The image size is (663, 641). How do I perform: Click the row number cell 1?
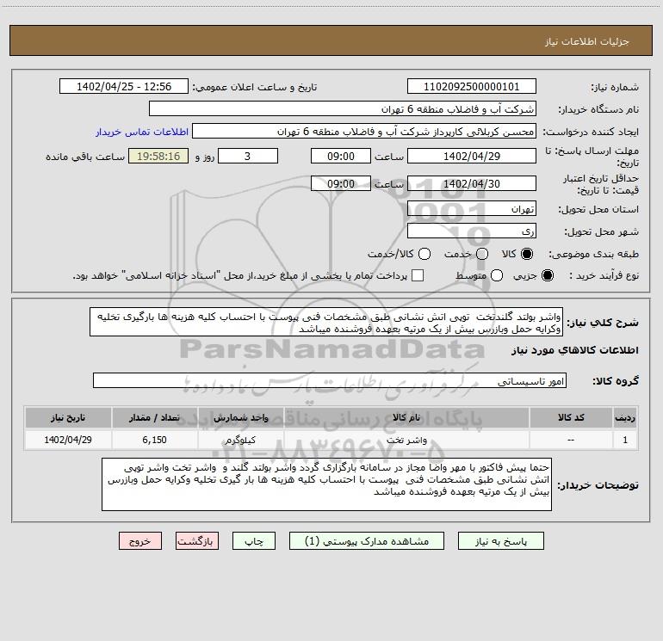pos(625,440)
